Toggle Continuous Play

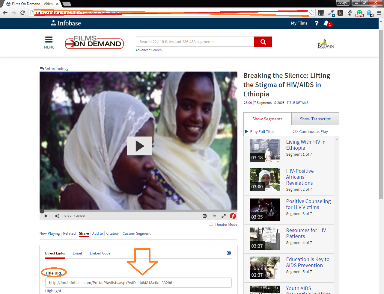310,131
